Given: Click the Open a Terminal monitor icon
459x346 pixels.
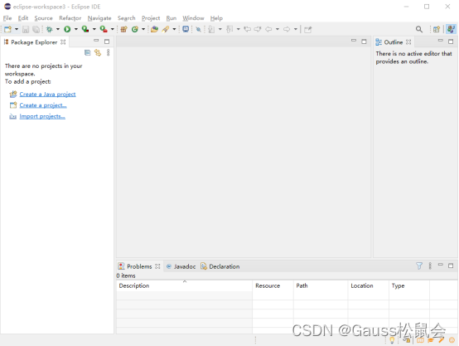Looking at the screenshot, I should tap(186, 29).
